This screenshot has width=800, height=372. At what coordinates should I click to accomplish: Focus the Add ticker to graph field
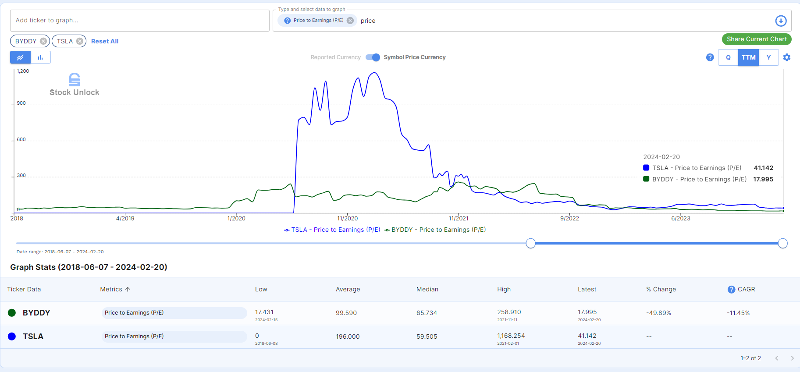(140, 21)
